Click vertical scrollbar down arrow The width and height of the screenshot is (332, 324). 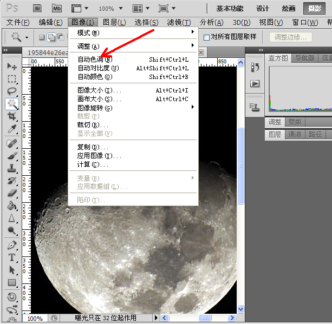[x=241, y=309]
